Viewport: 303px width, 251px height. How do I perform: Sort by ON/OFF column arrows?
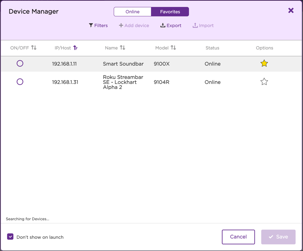[x=34, y=48]
